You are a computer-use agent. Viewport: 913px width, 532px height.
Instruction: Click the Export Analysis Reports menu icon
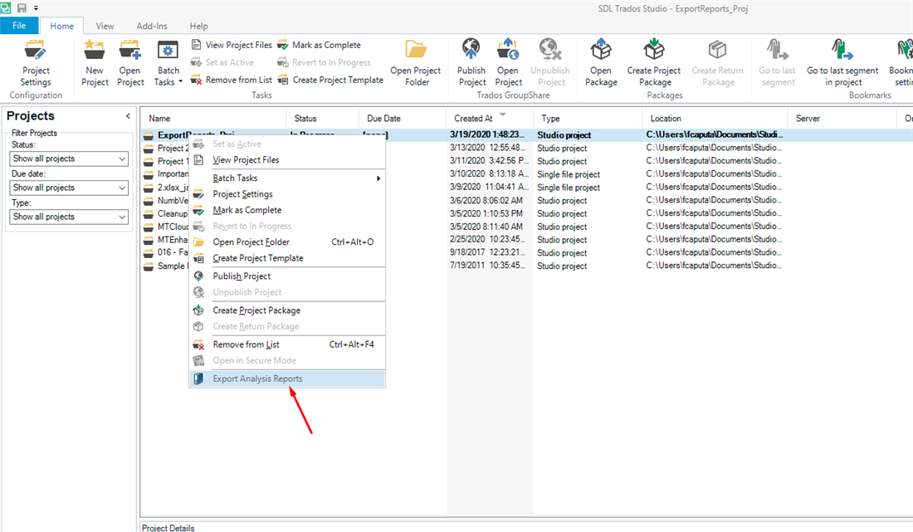coord(198,378)
